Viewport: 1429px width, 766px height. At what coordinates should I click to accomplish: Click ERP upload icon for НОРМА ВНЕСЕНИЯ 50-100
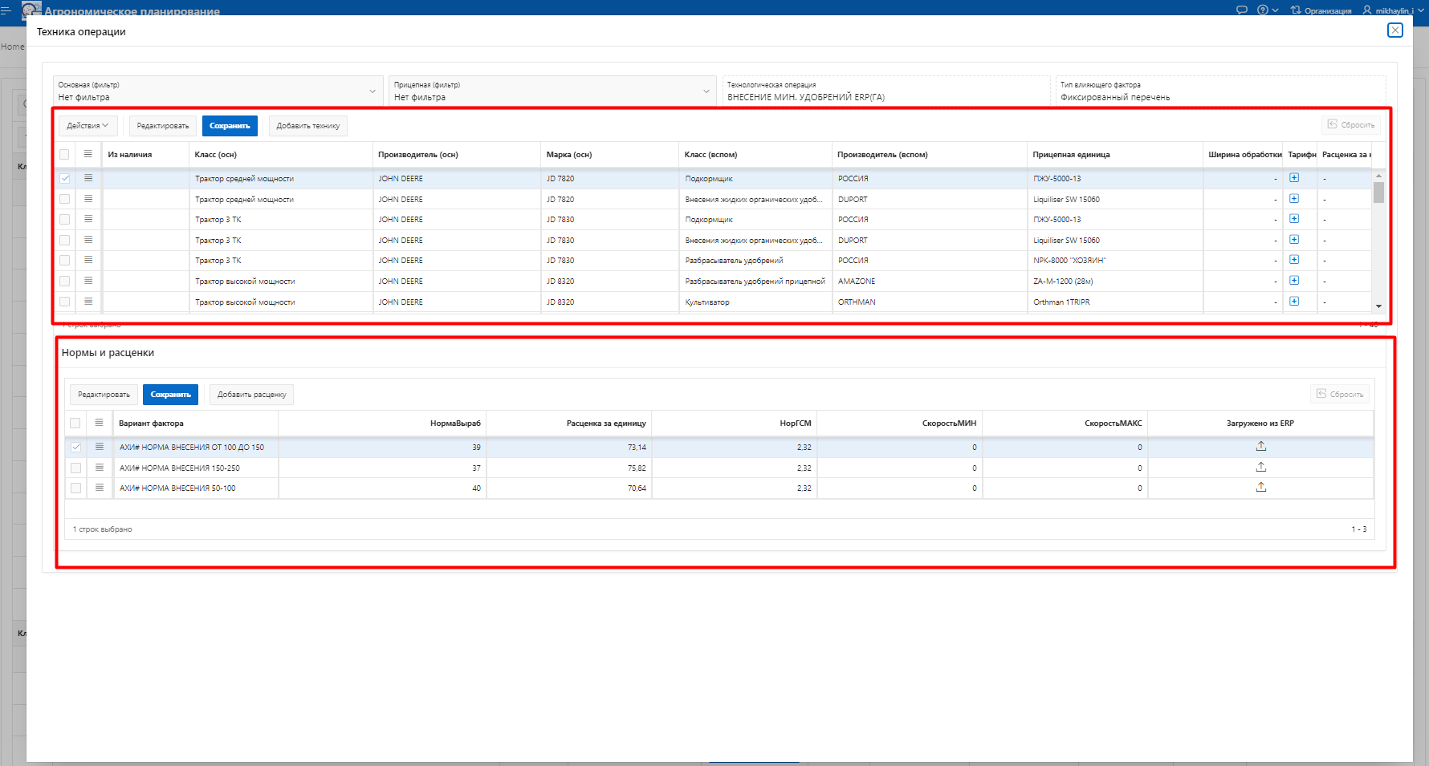1260,488
